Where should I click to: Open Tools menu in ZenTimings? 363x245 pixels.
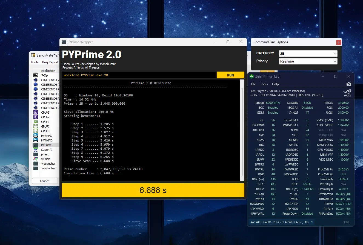click(x=264, y=84)
